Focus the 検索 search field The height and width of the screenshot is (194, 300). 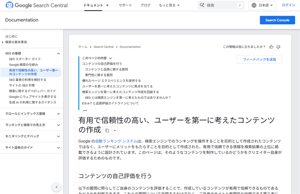221,5
